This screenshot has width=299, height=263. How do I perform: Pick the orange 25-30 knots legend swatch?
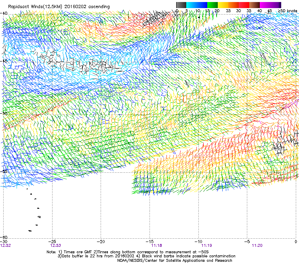point(234,5)
